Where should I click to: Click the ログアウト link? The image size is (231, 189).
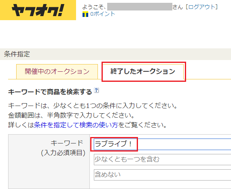[202, 7]
